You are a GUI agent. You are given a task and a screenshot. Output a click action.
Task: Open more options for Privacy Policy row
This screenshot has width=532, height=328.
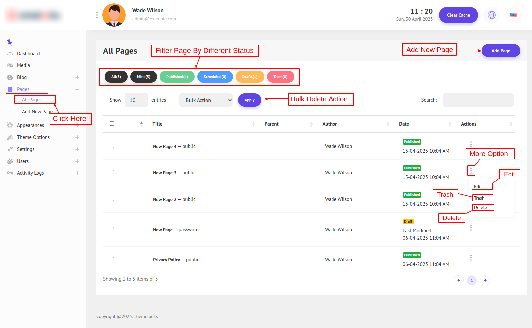[x=471, y=258]
